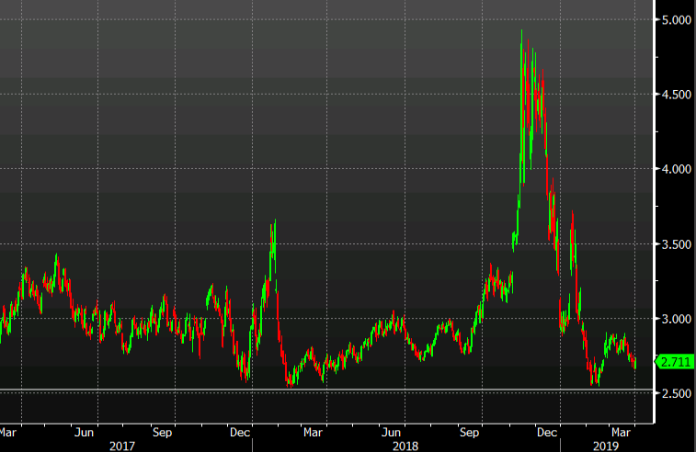Click the Mar label in 2019
This screenshot has height=452, width=696.
(x=622, y=431)
